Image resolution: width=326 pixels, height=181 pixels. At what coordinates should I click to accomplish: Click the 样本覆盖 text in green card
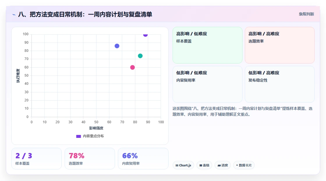pos(184,41)
